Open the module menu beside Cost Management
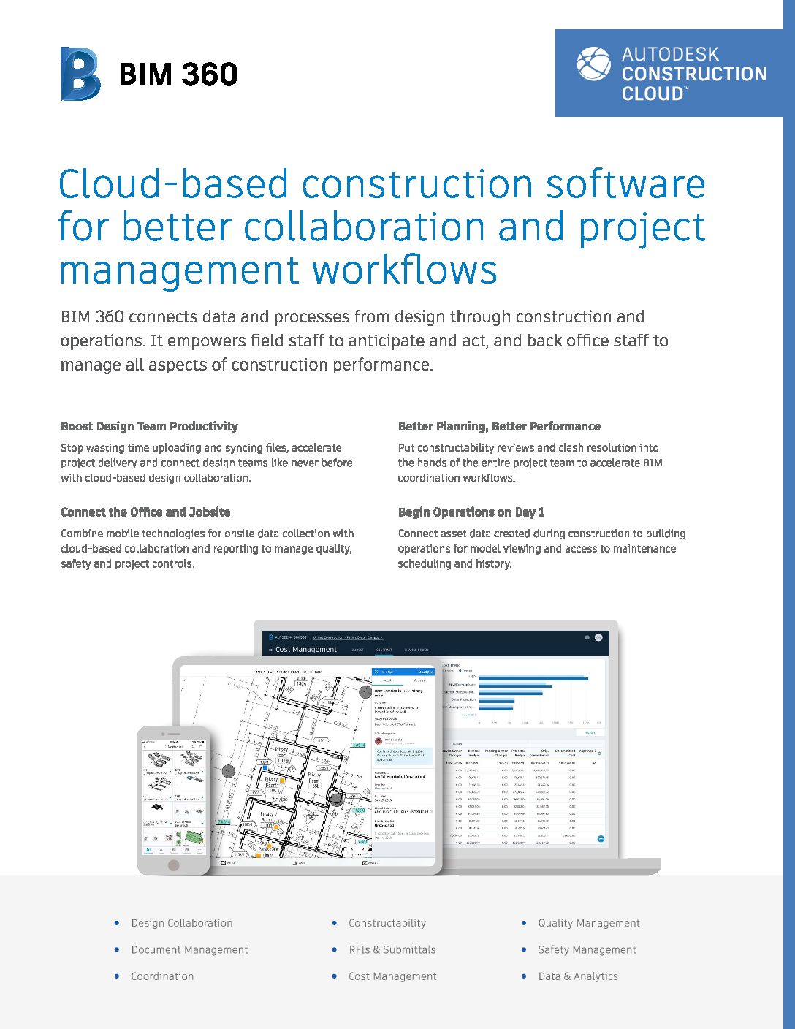 [x=270, y=650]
